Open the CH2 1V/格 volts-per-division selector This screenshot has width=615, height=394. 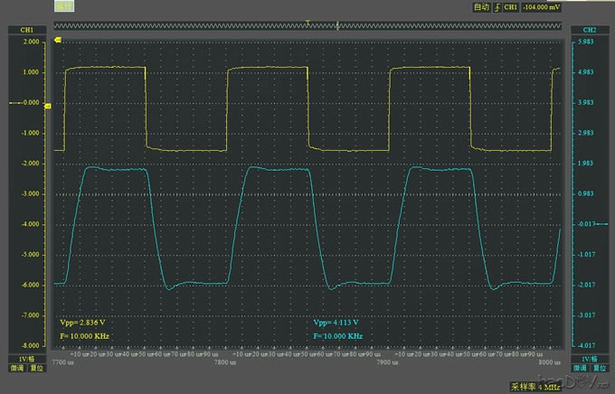[587, 359]
